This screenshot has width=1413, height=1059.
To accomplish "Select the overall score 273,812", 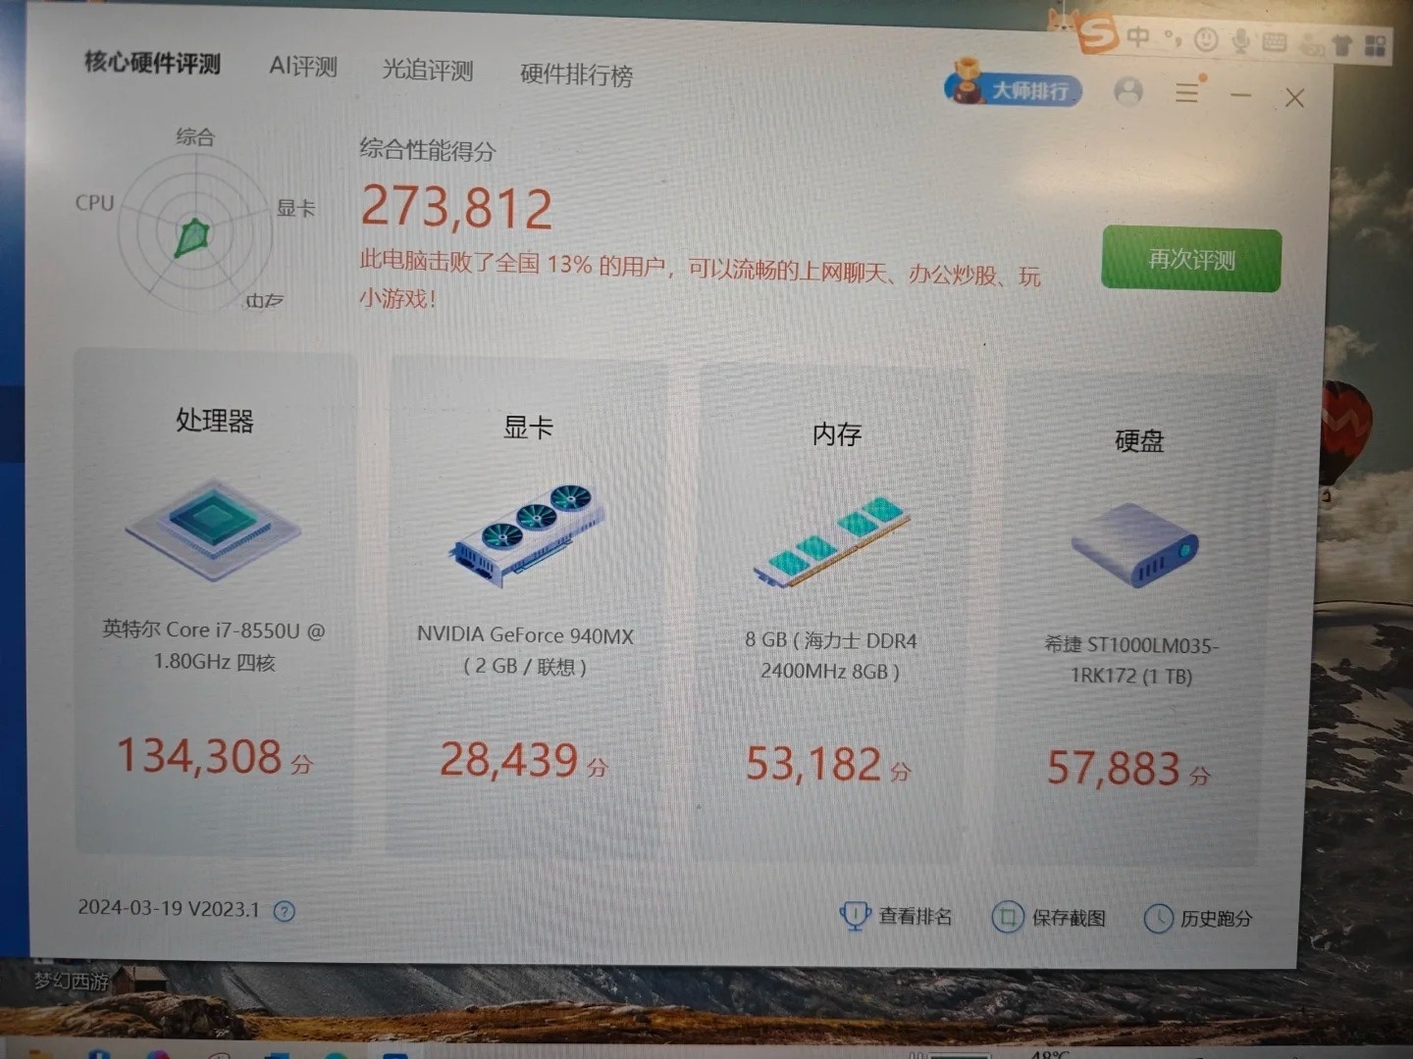I will pyautogui.click(x=456, y=208).
